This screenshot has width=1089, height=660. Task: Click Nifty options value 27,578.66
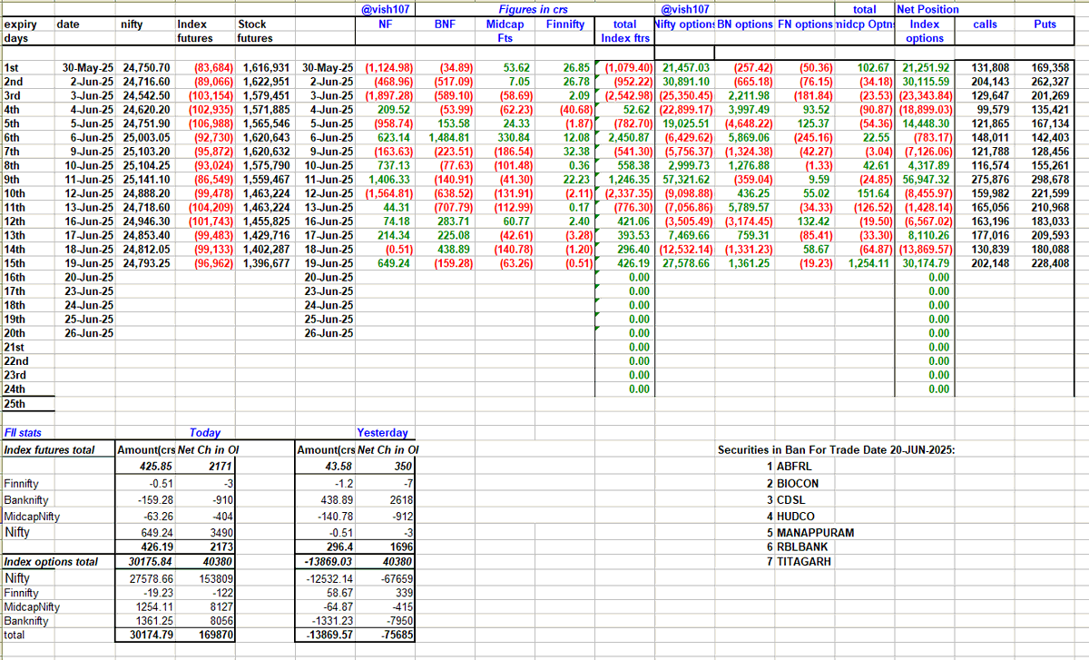[x=687, y=264]
